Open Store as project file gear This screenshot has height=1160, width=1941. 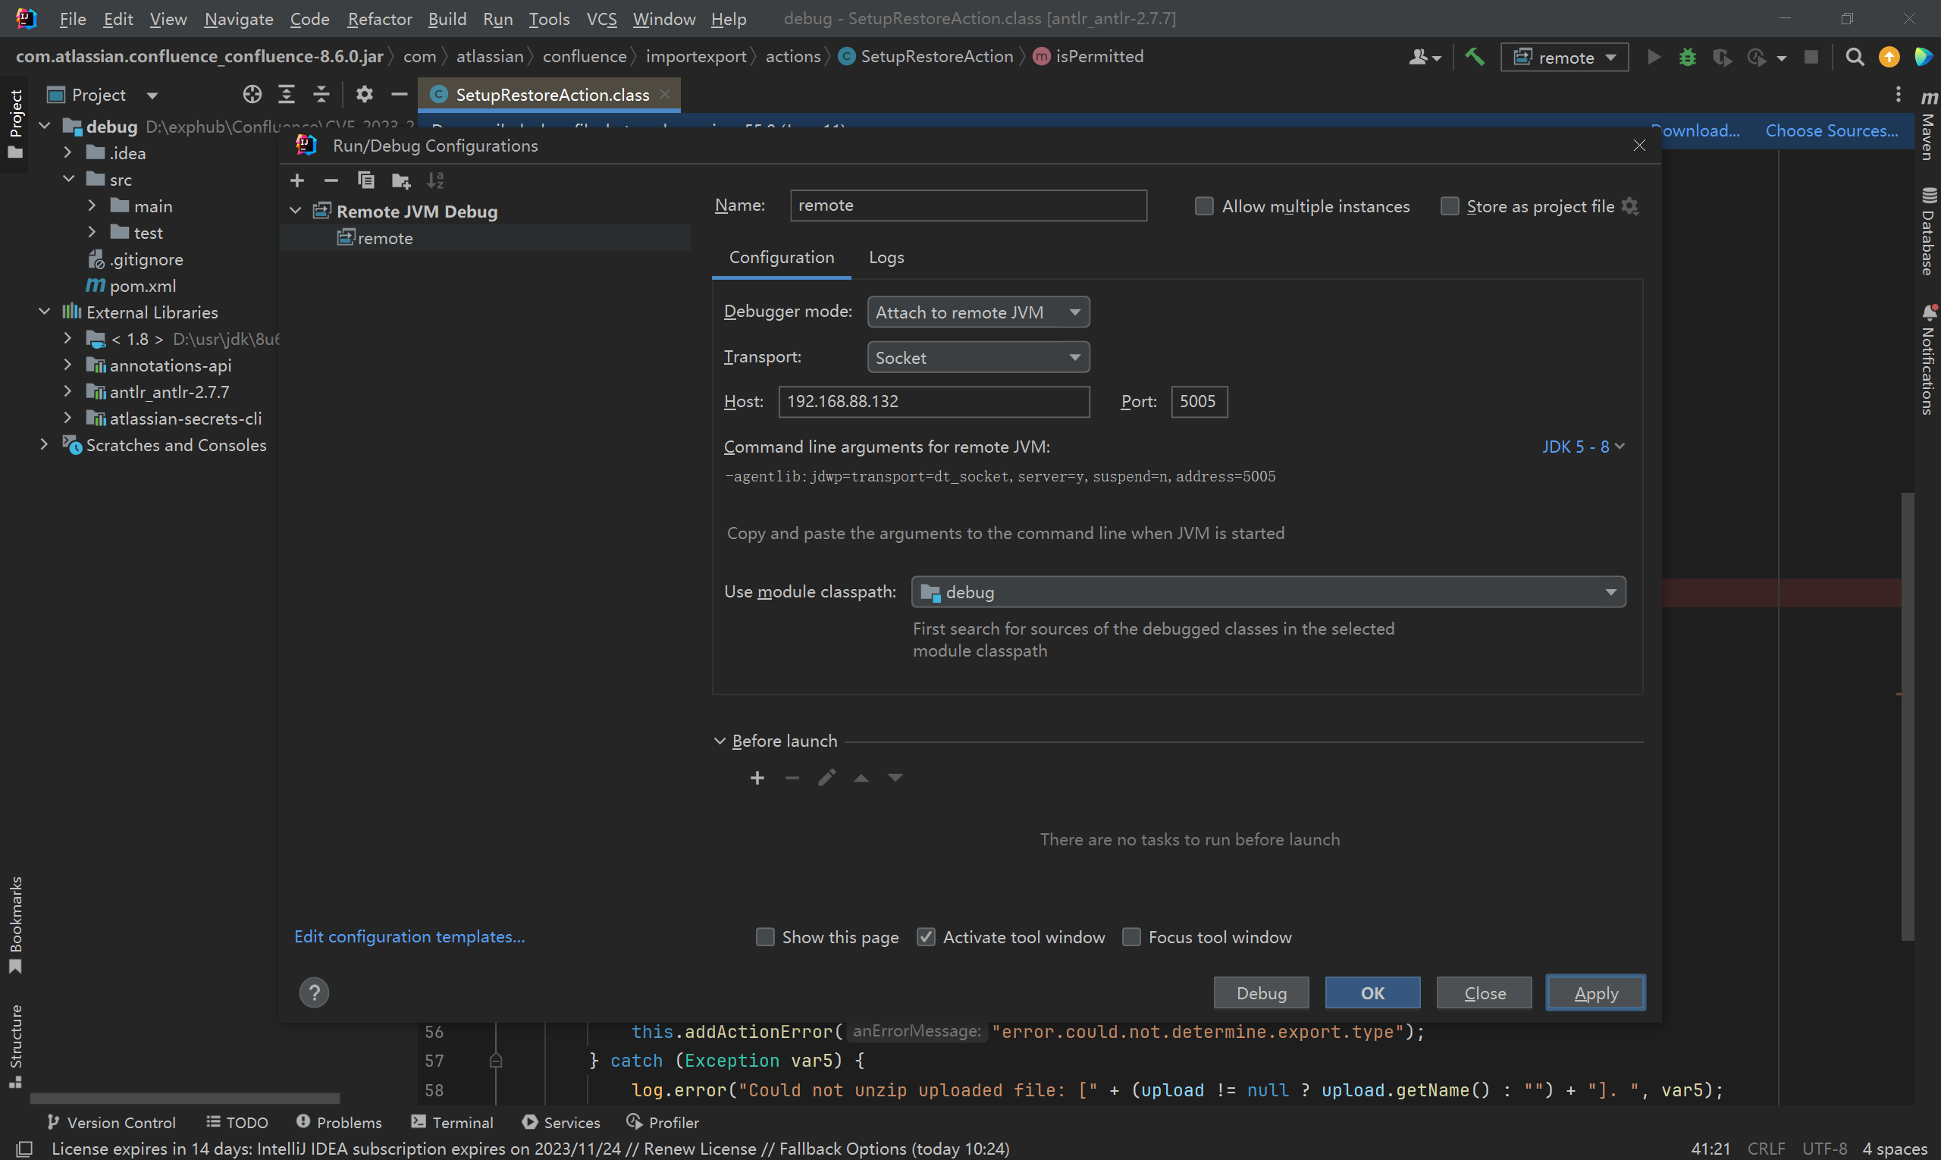1630,206
